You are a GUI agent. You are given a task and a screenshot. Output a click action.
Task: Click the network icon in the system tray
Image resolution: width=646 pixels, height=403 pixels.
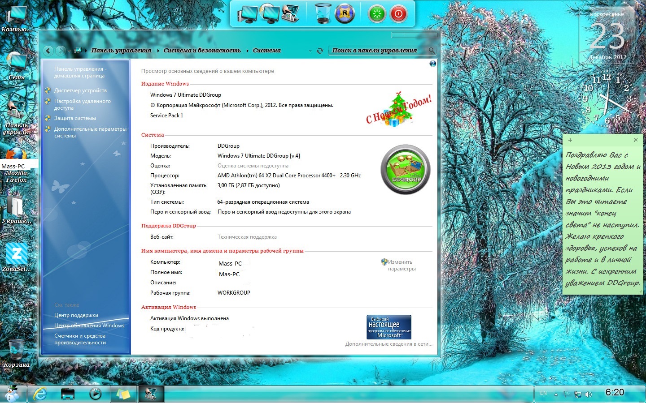pyautogui.click(x=578, y=394)
